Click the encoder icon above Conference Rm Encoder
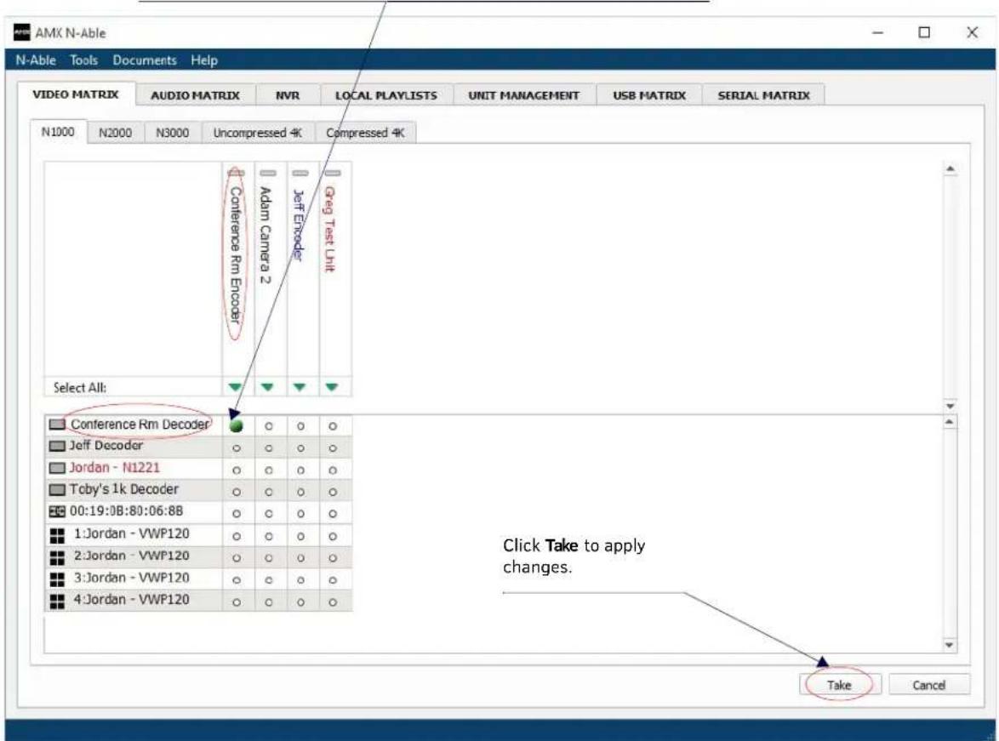999x741 pixels. tap(236, 174)
